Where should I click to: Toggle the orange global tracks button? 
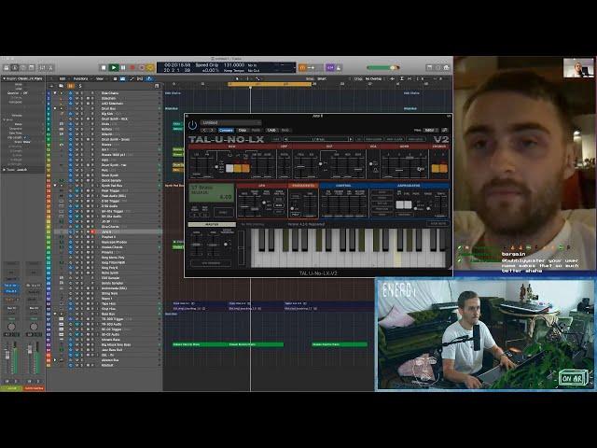[71, 86]
